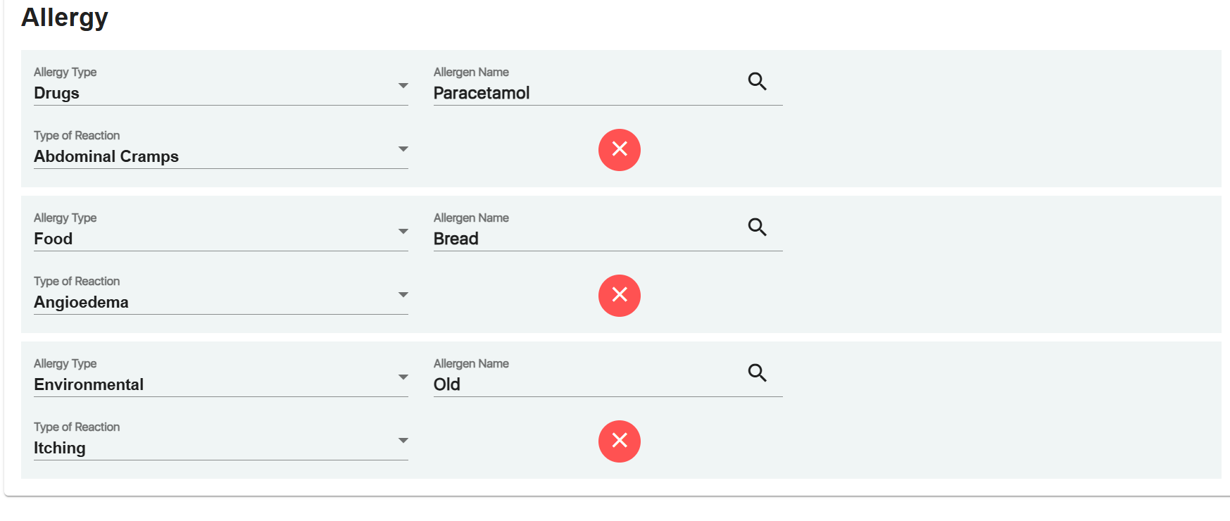1230x521 pixels.
Task: Expand the Abdominal Cramps reaction dropdown
Action: click(x=211, y=156)
